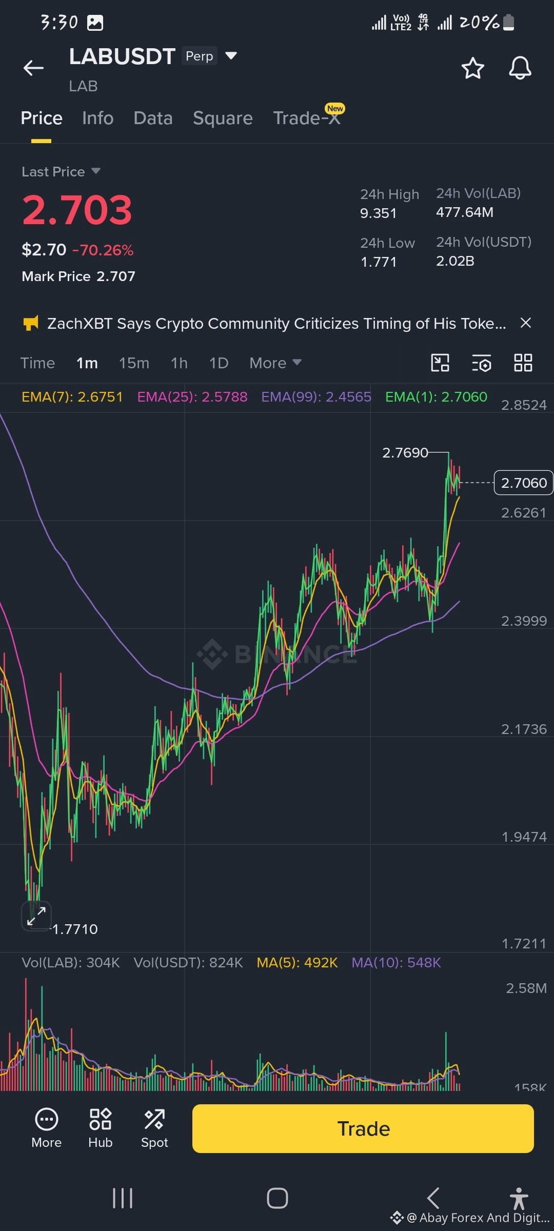Screen dimensions: 554x1231
Task: Tap the MA(10) 548K volume label
Action: pos(396,962)
